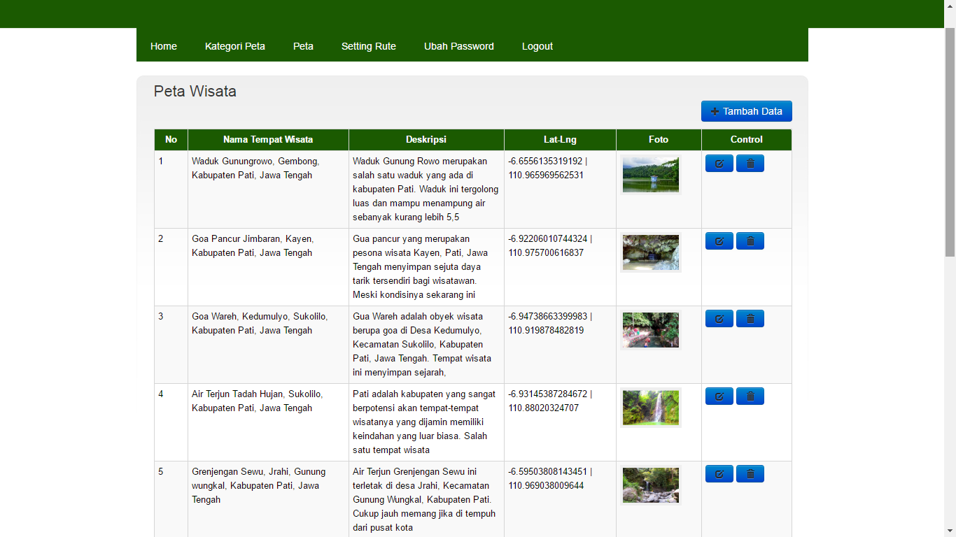Open Setting Rute page
956x537 pixels.
point(368,46)
